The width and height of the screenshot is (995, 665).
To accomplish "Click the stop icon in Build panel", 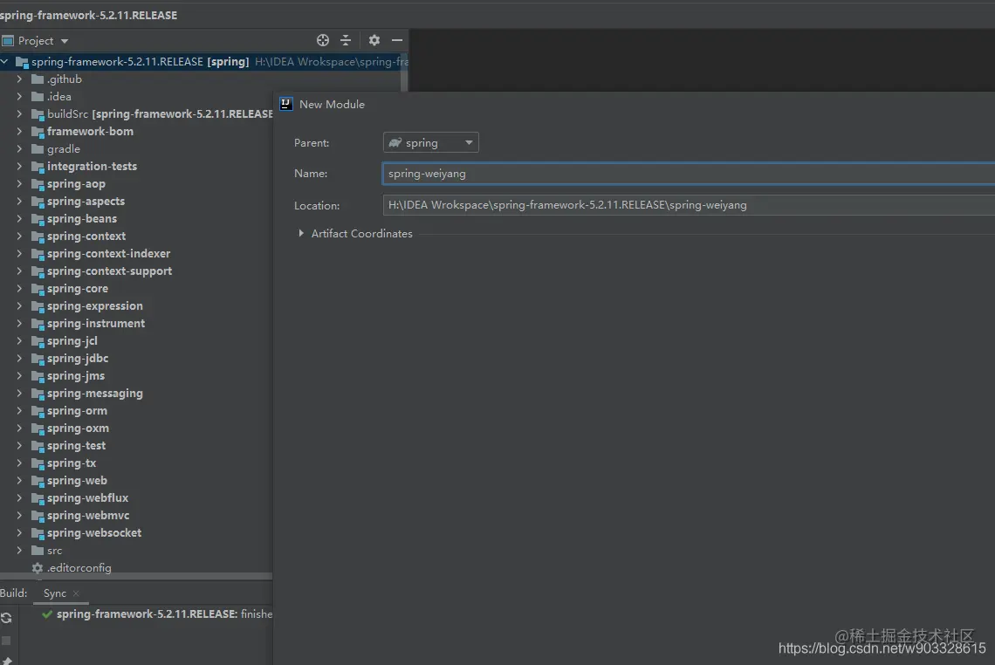I will (x=6, y=641).
